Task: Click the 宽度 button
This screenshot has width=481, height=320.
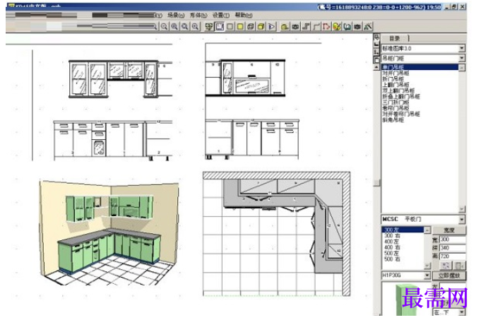Action: coord(449,230)
